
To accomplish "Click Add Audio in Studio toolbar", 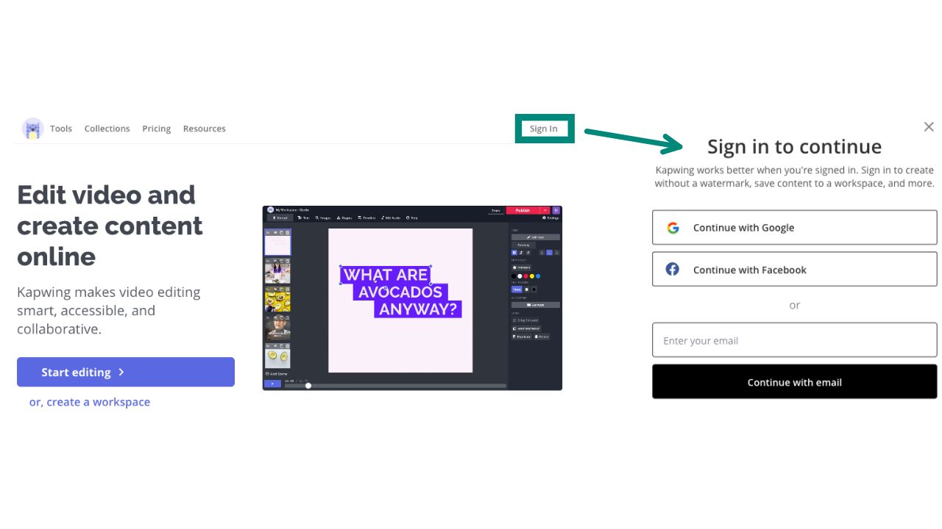I will pos(391,218).
